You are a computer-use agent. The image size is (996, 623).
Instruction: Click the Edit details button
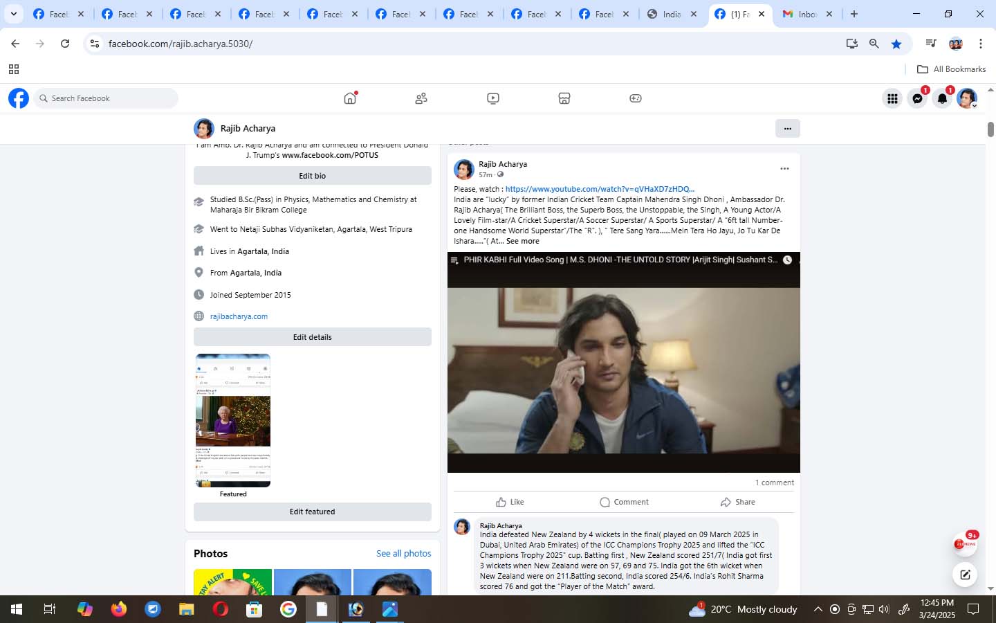pyautogui.click(x=313, y=337)
